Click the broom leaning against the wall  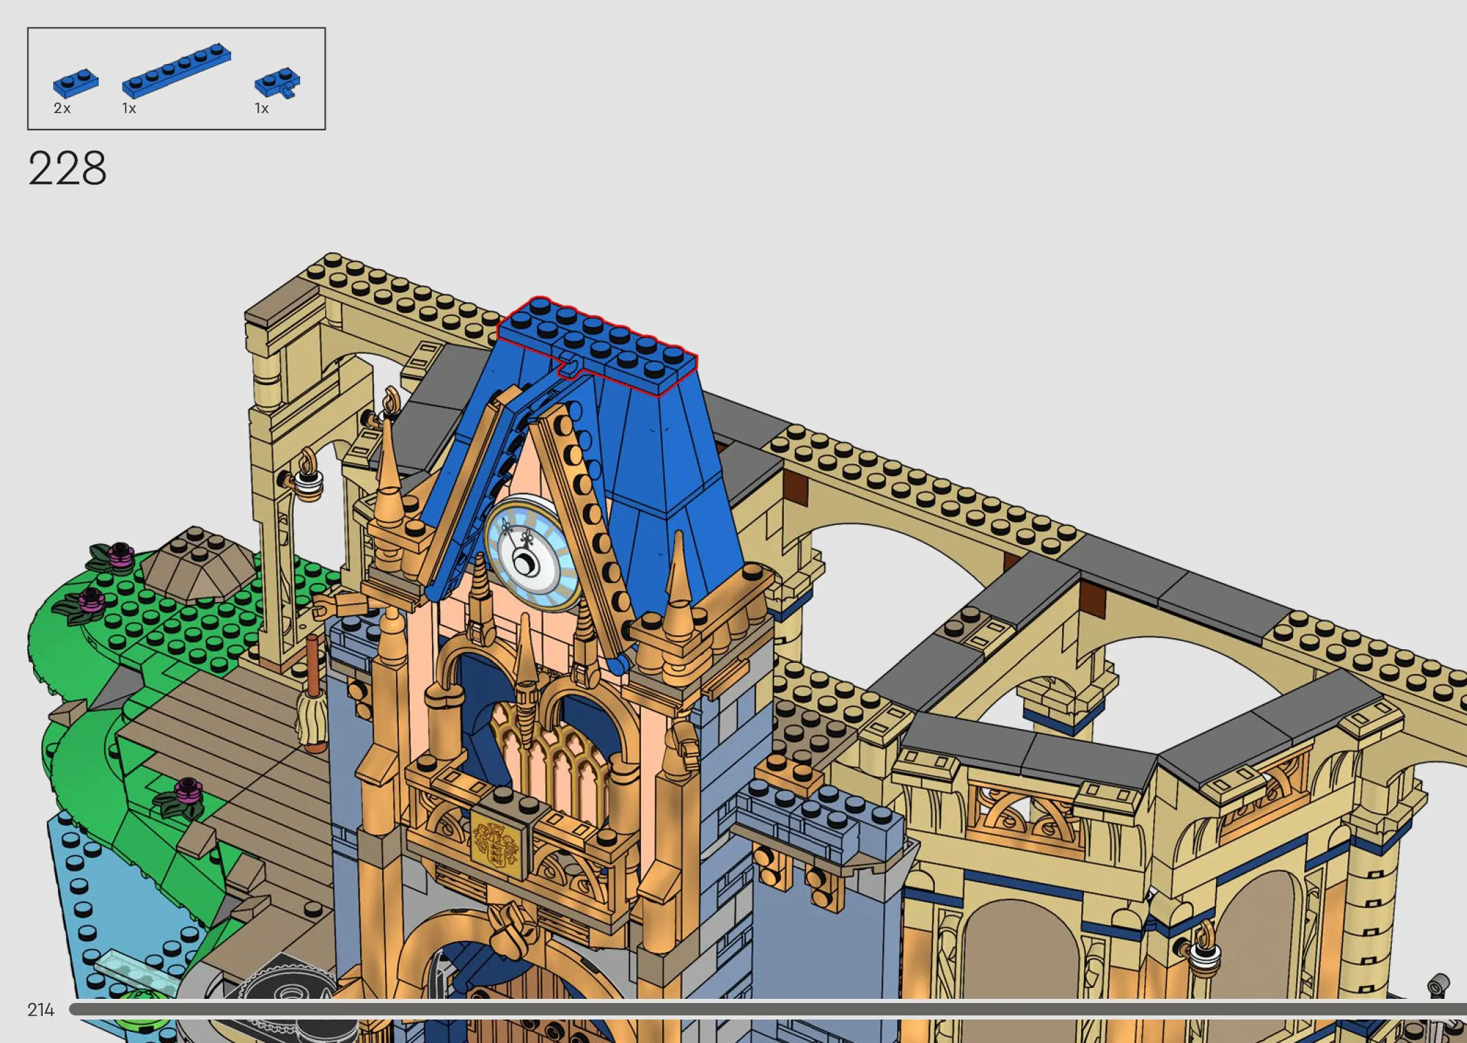pyautogui.click(x=313, y=695)
